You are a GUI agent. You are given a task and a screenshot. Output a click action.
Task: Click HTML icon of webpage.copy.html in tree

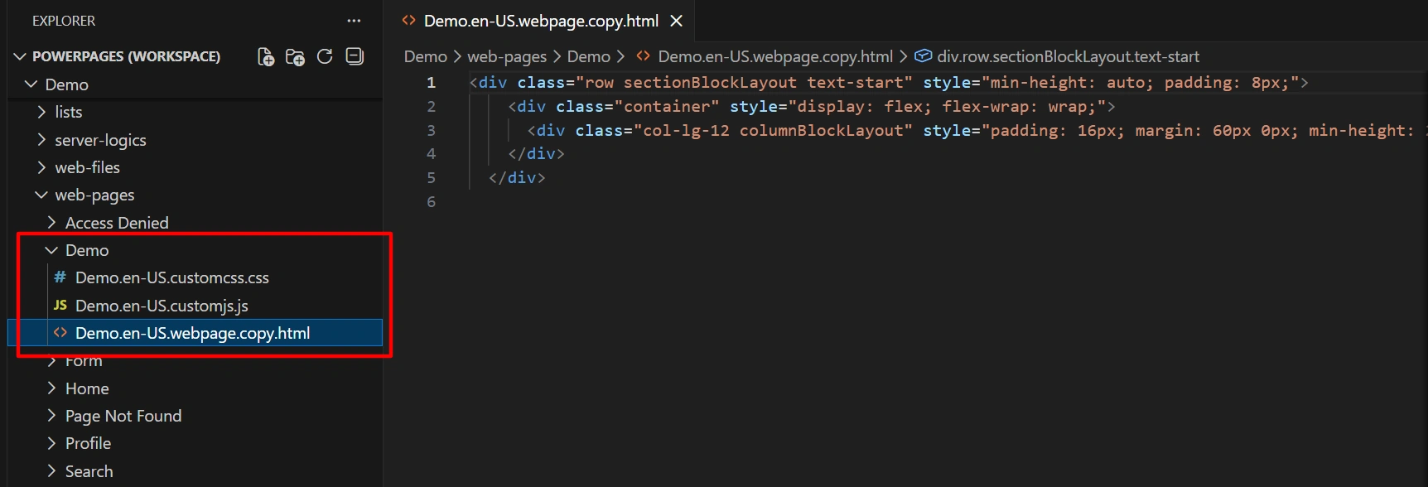tap(60, 333)
